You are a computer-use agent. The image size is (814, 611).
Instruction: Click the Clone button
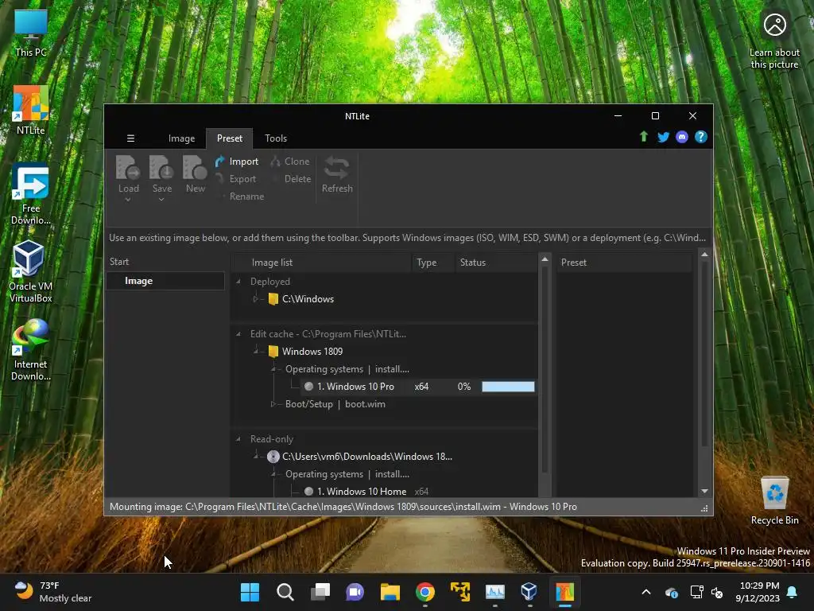pyautogui.click(x=289, y=162)
